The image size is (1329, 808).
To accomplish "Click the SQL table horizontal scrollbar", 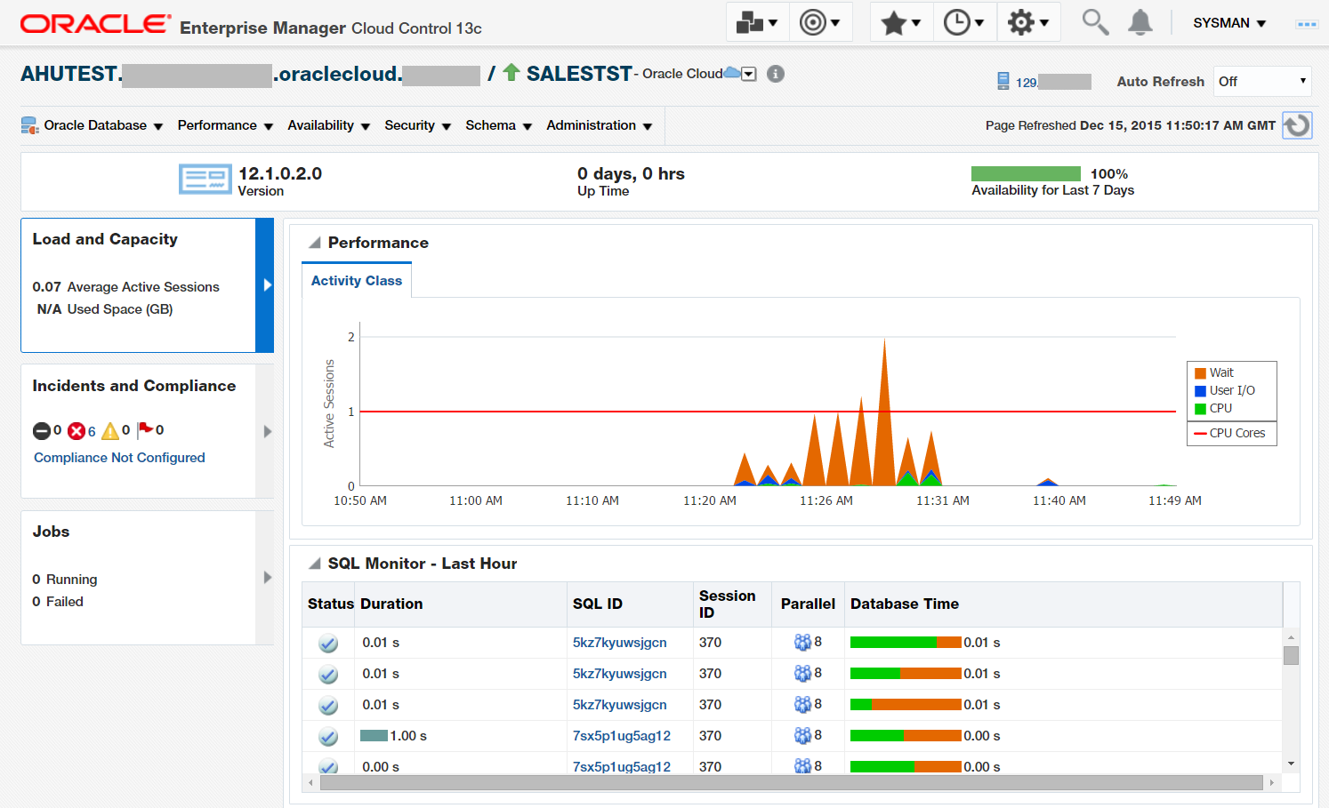I will tap(791, 783).
